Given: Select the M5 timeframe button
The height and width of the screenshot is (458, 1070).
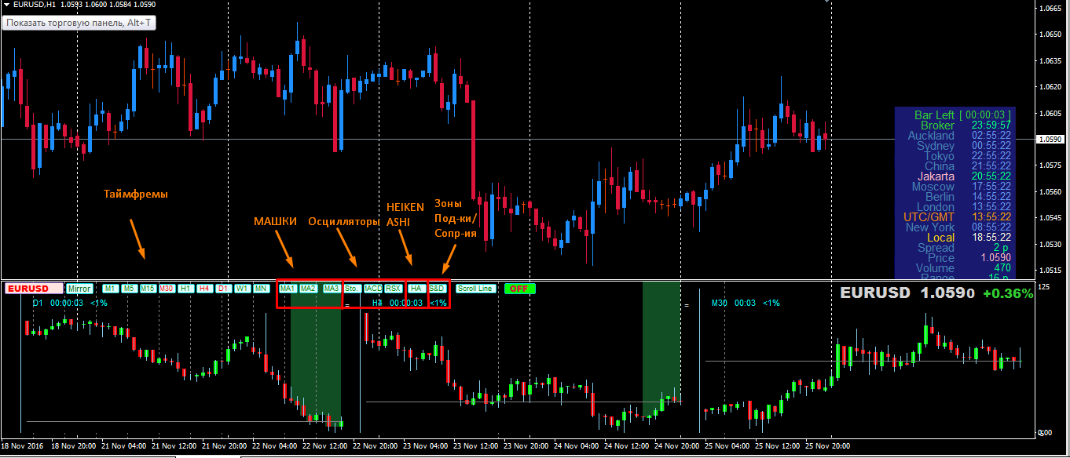Looking at the screenshot, I should point(129,289).
